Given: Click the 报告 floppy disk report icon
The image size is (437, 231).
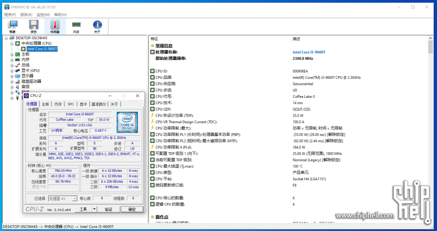Looking at the screenshot, I should (34, 25).
